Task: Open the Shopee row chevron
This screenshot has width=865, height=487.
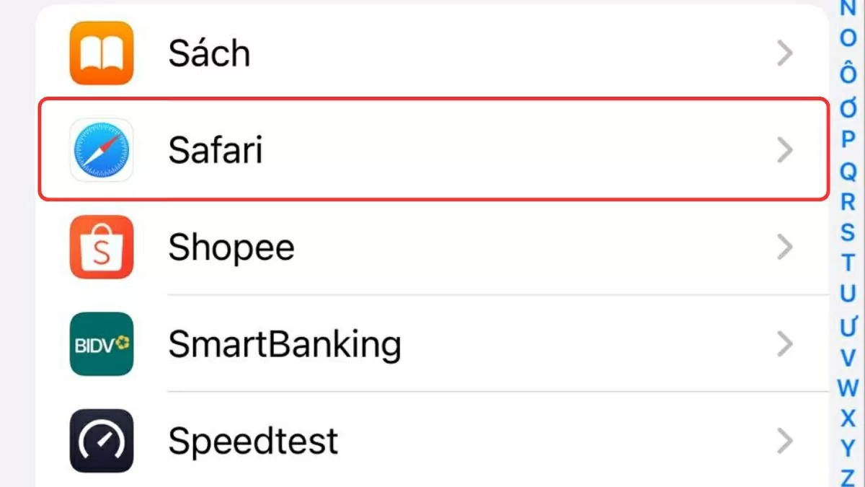Action: pyautogui.click(x=785, y=247)
